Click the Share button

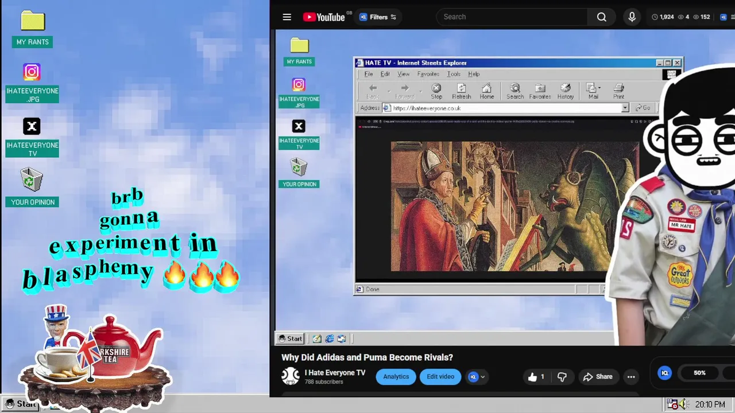click(x=598, y=377)
